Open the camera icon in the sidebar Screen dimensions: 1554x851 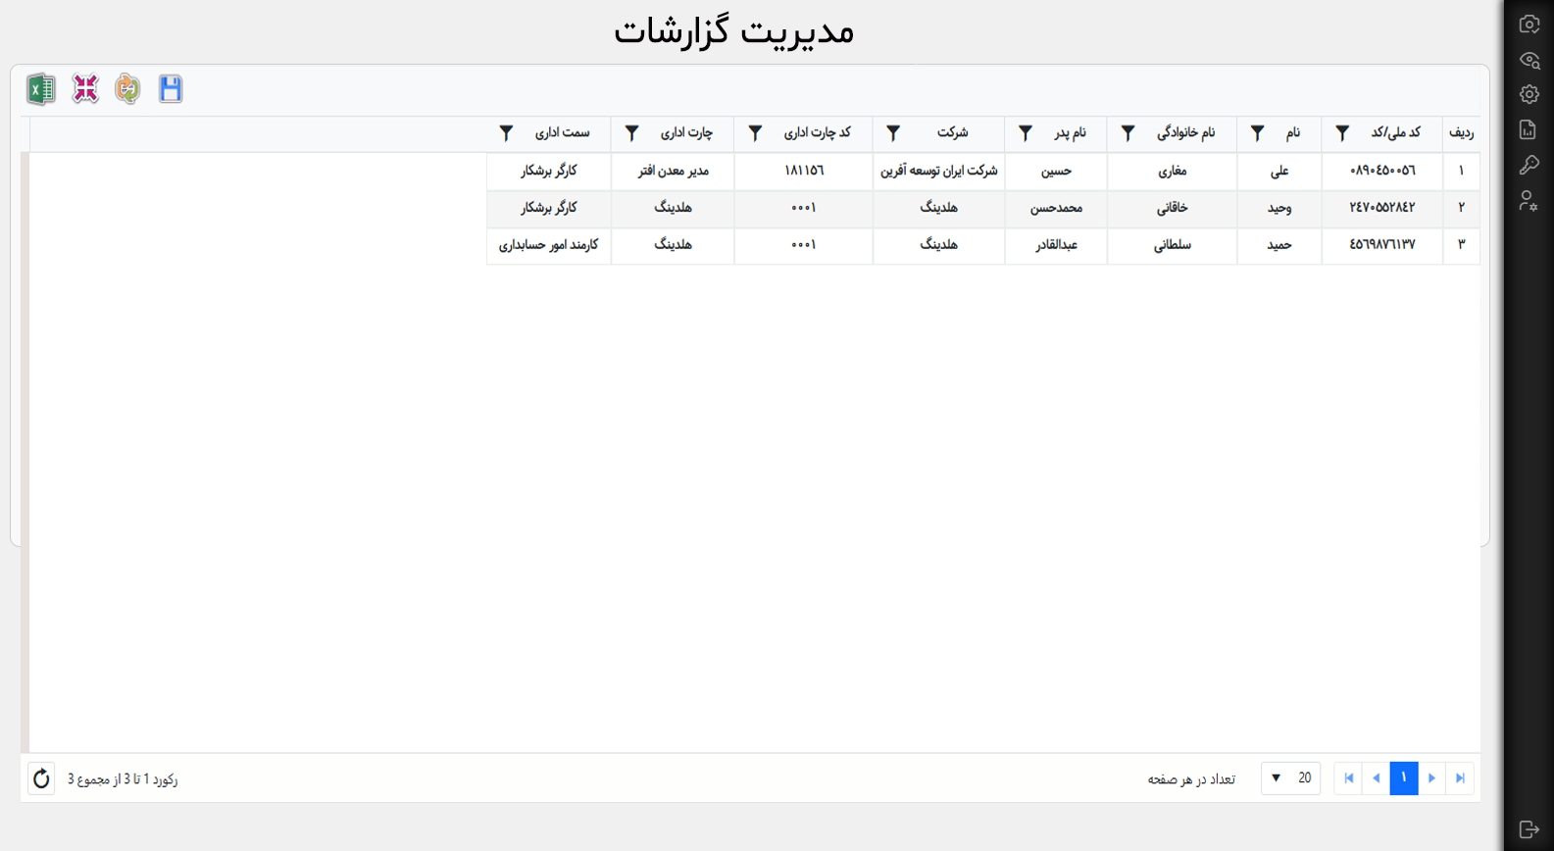tap(1529, 25)
